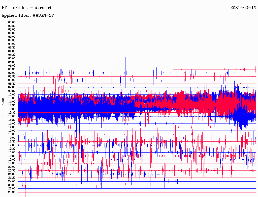Image resolution: width=258 pixels, height=197 pixels.
Task: Click the 19:00 time label
Action: pos(12,160)
